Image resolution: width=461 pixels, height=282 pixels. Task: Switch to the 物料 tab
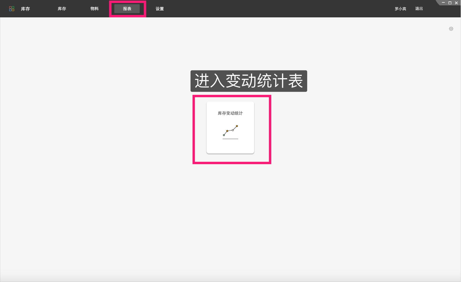tap(95, 9)
